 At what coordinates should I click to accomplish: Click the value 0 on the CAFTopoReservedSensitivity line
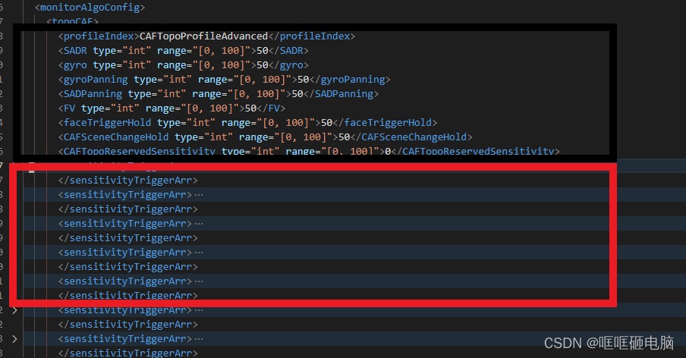click(x=388, y=151)
